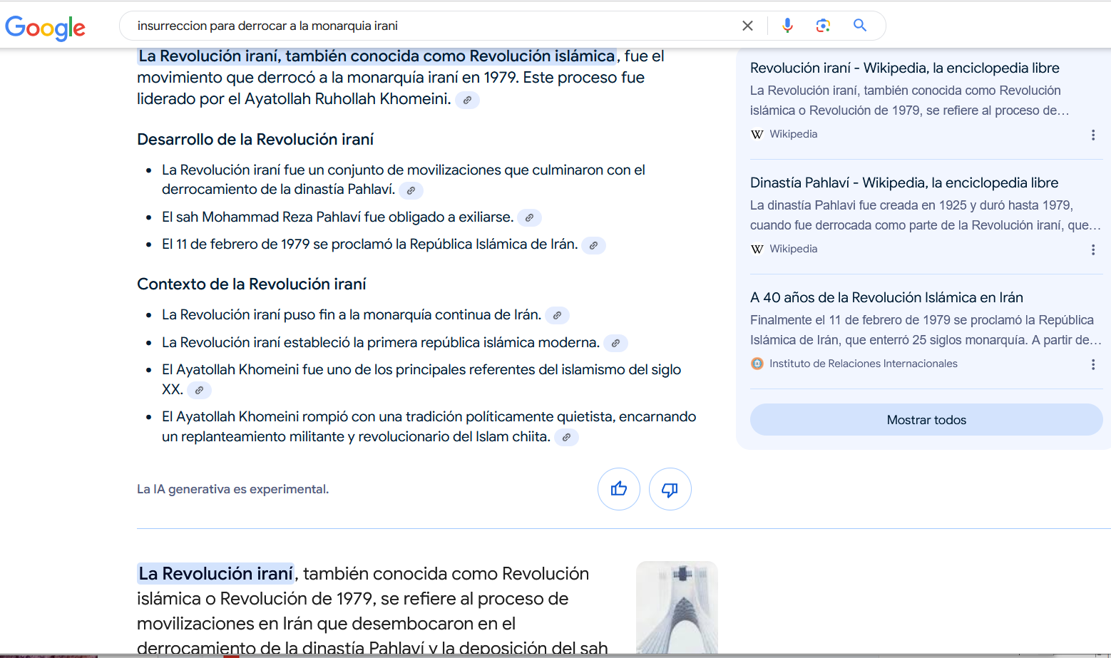1111x658 pixels.
Task: Open source link icon after 'Ruhollah Khomeini.'
Action: [467, 100]
